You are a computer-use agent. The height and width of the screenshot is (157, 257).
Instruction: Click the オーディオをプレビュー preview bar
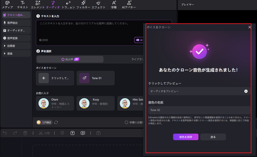pos(199,91)
